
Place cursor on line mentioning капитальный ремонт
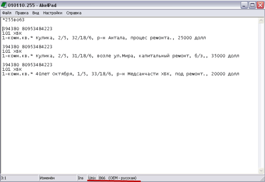120,56
